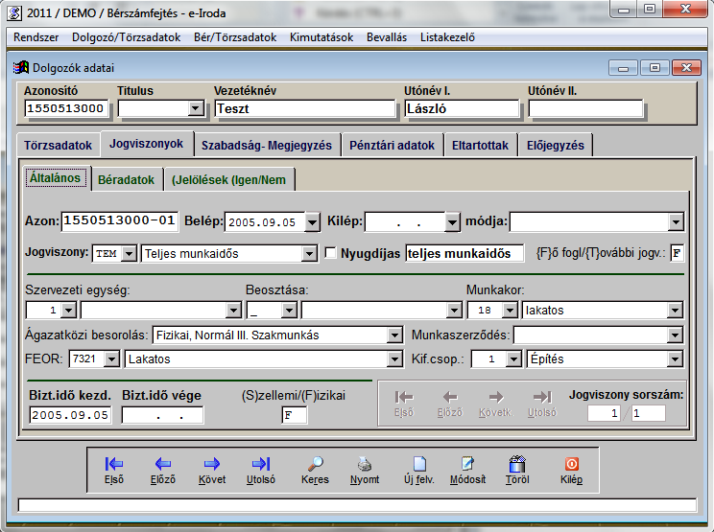This screenshot has height=532, width=714.
Task: Exit the form with Kilép icon
Action: click(571, 467)
